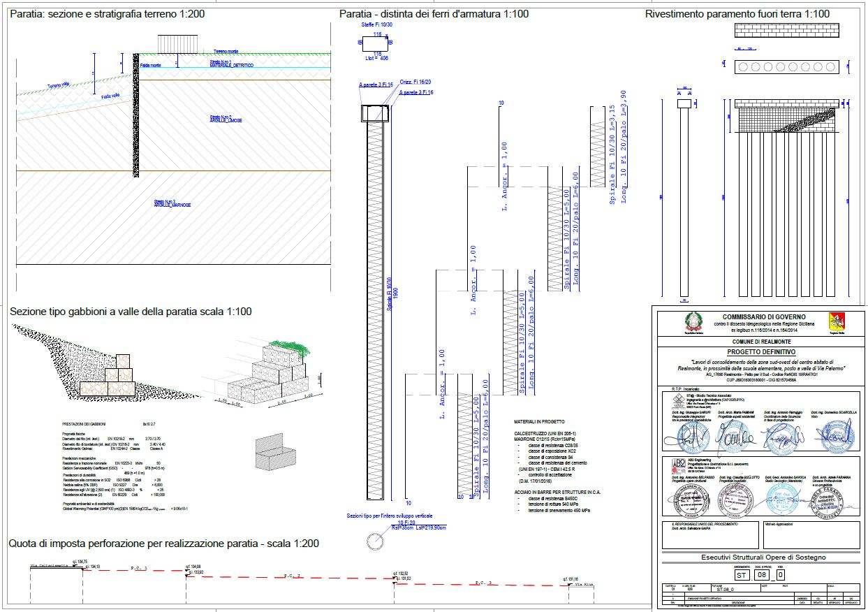Click the '0' revision box
The width and height of the screenshot is (868, 612).
click(781, 574)
